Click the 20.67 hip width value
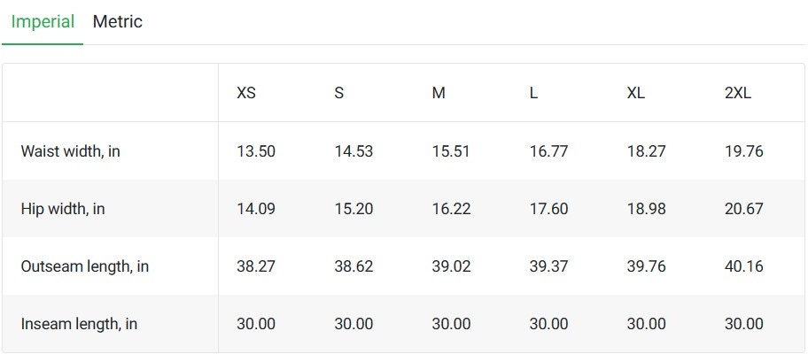 point(744,209)
